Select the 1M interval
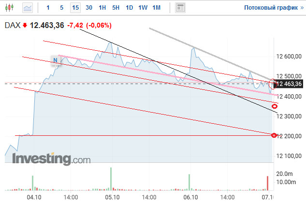 point(156,8)
